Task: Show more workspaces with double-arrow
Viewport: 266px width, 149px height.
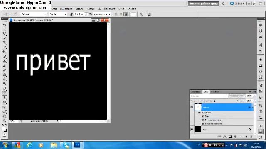Action: 223,3
